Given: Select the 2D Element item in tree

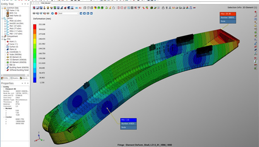Looking at the screenshot, I should point(15,62).
